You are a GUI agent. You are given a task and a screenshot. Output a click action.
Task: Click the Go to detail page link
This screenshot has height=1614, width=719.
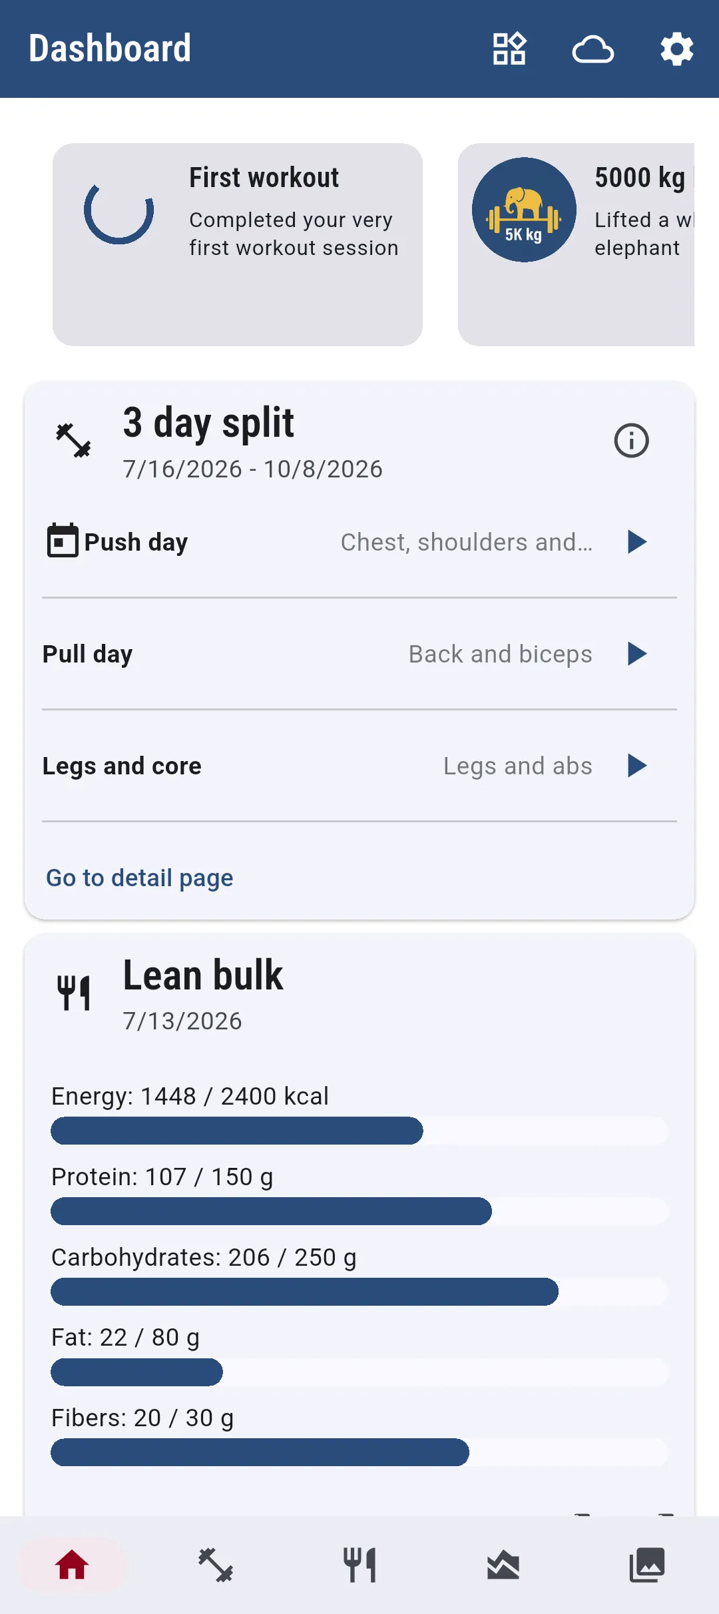tap(140, 878)
